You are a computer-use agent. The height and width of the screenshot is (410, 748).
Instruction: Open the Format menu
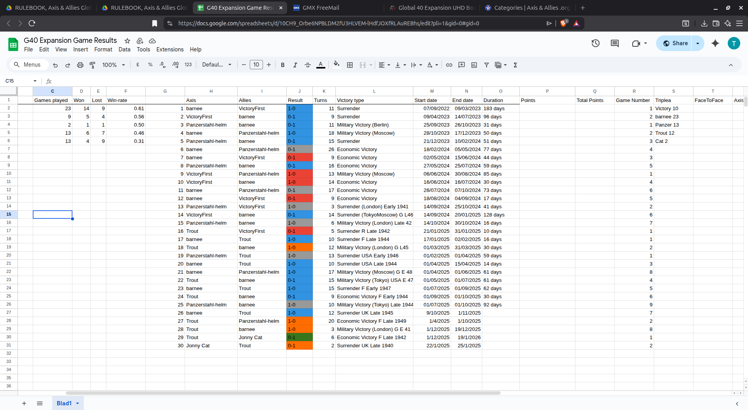(103, 49)
